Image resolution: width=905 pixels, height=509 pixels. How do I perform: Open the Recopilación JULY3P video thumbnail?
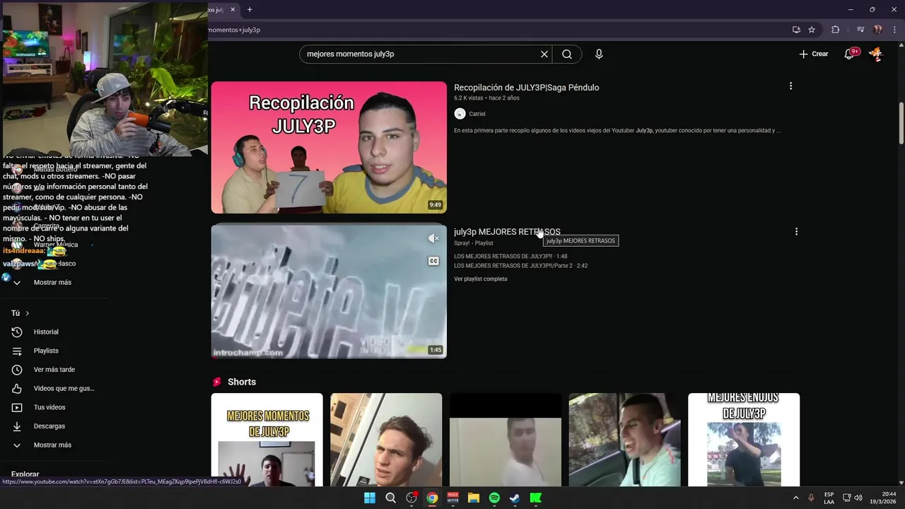(329, 147)
